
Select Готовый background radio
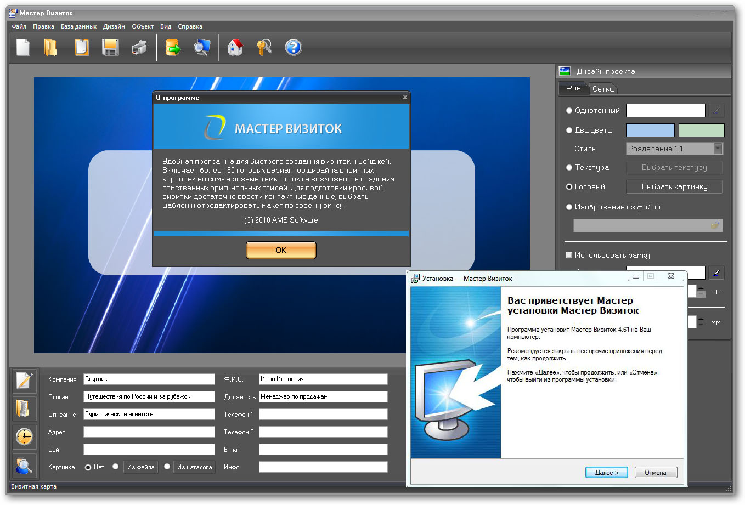[x=569, y=187]
